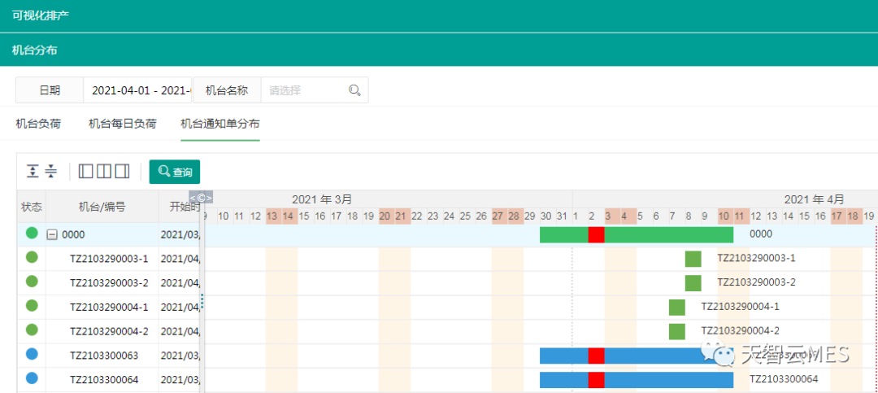Select the TZ2103290003-1 green task bar
The height and width of the screenshot is (393, 878).
pyautogui.click(x=693, y=259)
